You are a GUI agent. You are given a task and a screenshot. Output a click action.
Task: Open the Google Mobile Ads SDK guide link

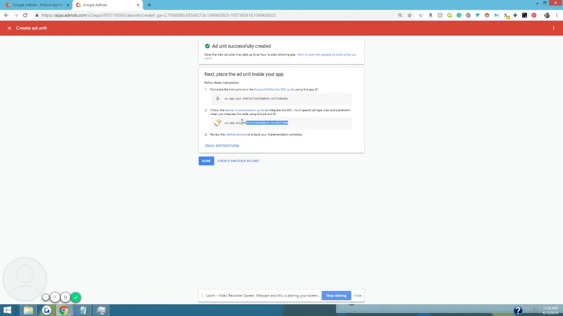coord(274,90)
